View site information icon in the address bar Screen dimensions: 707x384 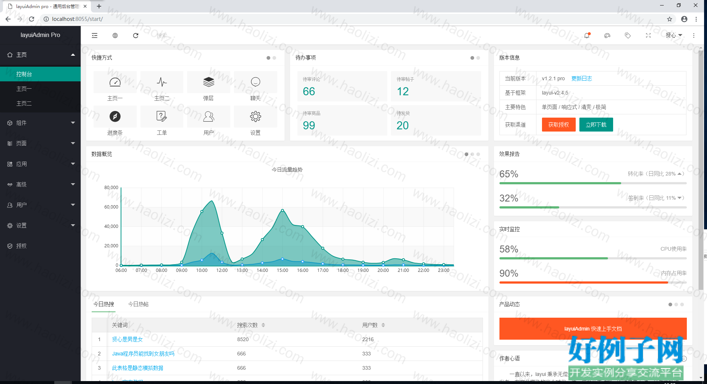click(x=46, y=19)
